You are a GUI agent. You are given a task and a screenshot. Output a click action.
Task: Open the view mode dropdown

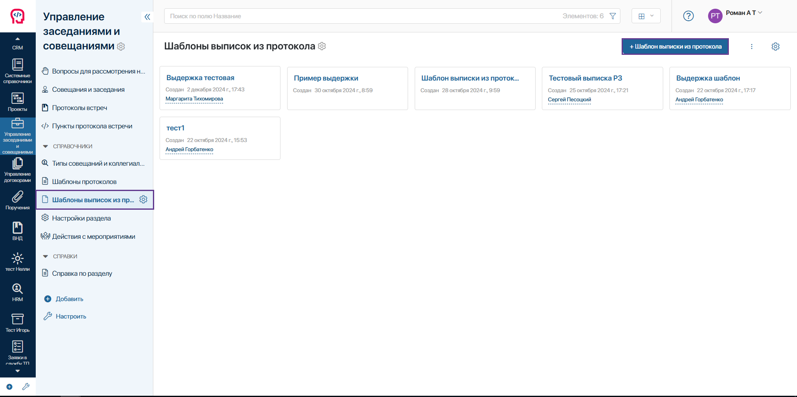click(x=646, y=16)
